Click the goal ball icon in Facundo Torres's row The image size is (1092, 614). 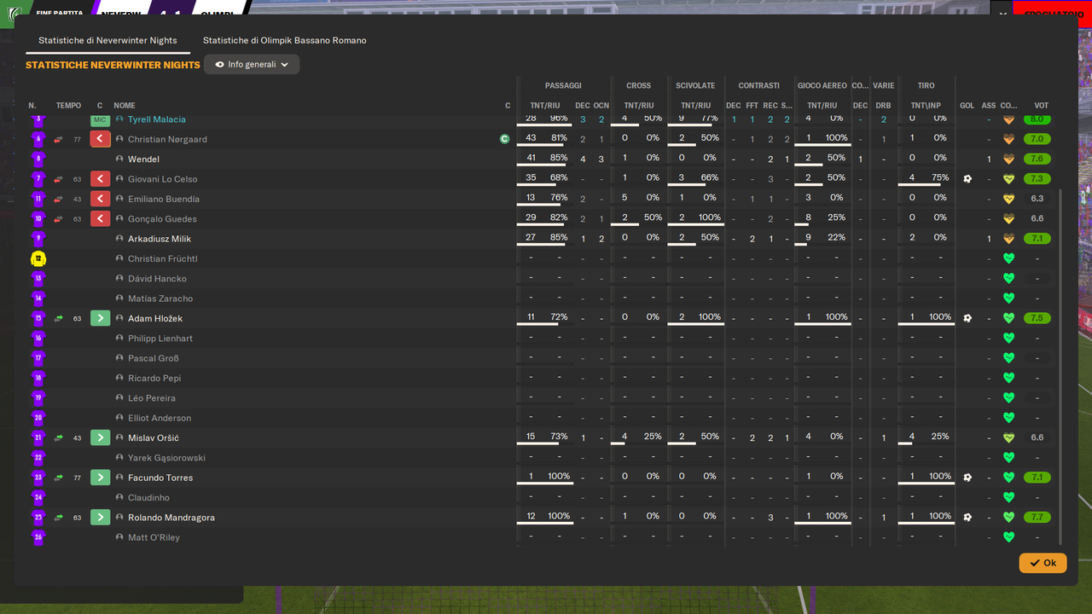[967, 478]
